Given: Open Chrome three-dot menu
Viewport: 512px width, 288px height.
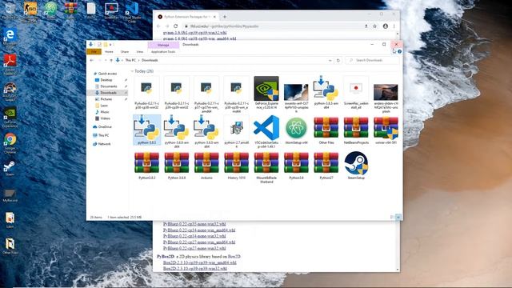Looking at the screenshot, I should 394,26.
